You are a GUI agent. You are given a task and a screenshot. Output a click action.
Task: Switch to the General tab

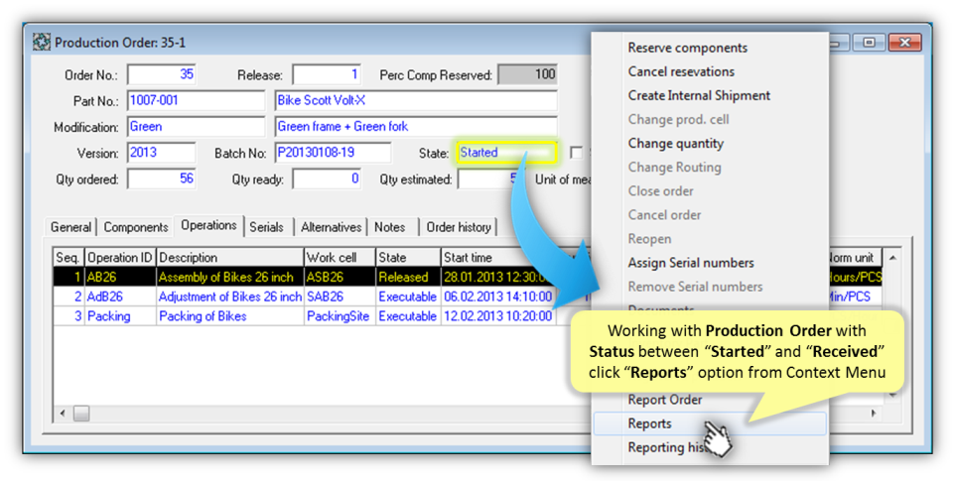(71, 227)
